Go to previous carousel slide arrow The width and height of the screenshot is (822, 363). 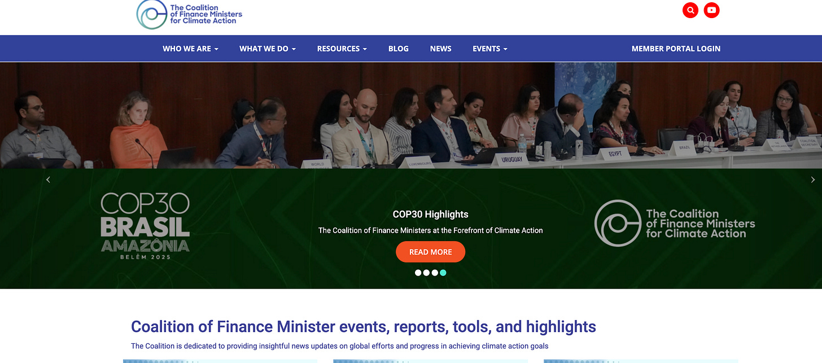tap(48, 180)
